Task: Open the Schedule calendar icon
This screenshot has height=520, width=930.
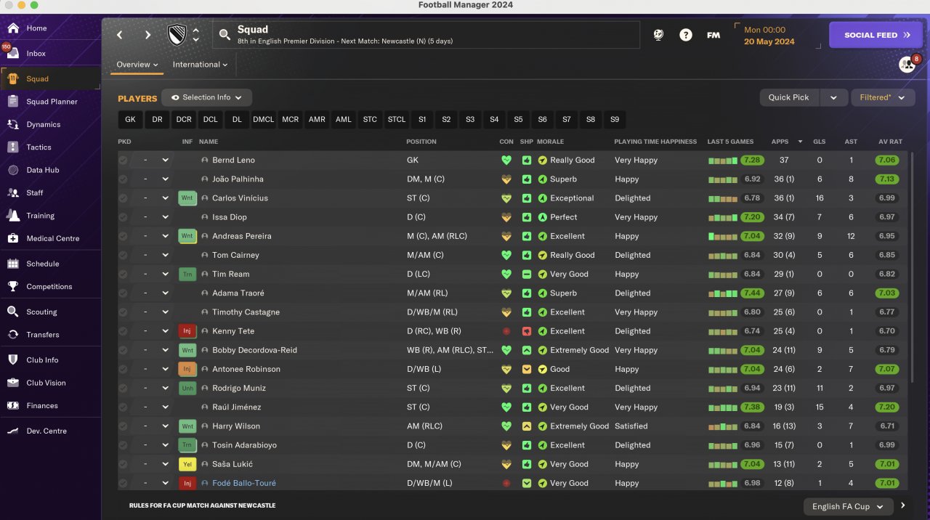Action: click(13, 264)
